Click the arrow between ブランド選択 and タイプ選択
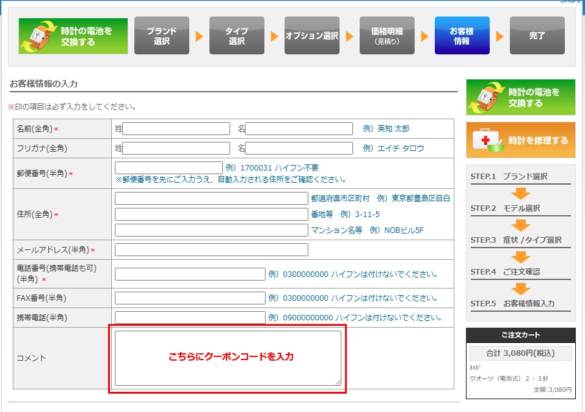Screen dimensions: 585x412 point(199,35)
